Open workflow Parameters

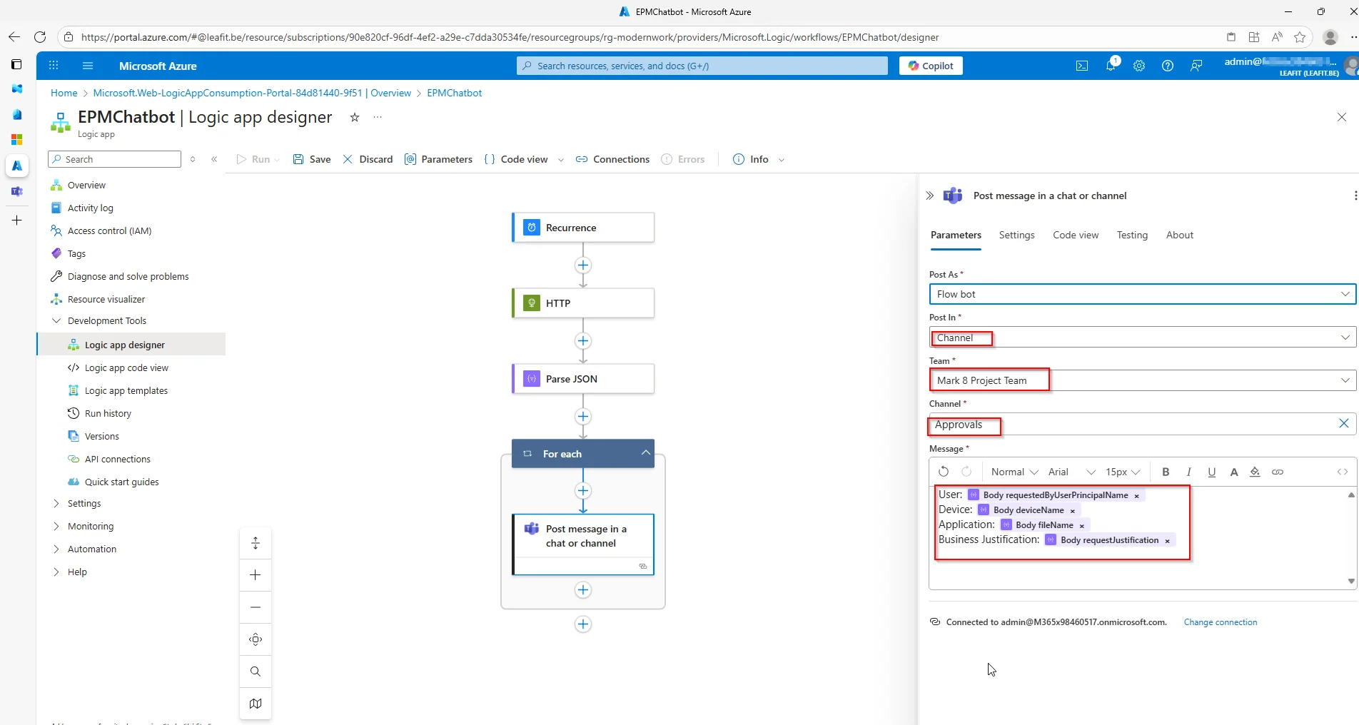pos(438,159)
